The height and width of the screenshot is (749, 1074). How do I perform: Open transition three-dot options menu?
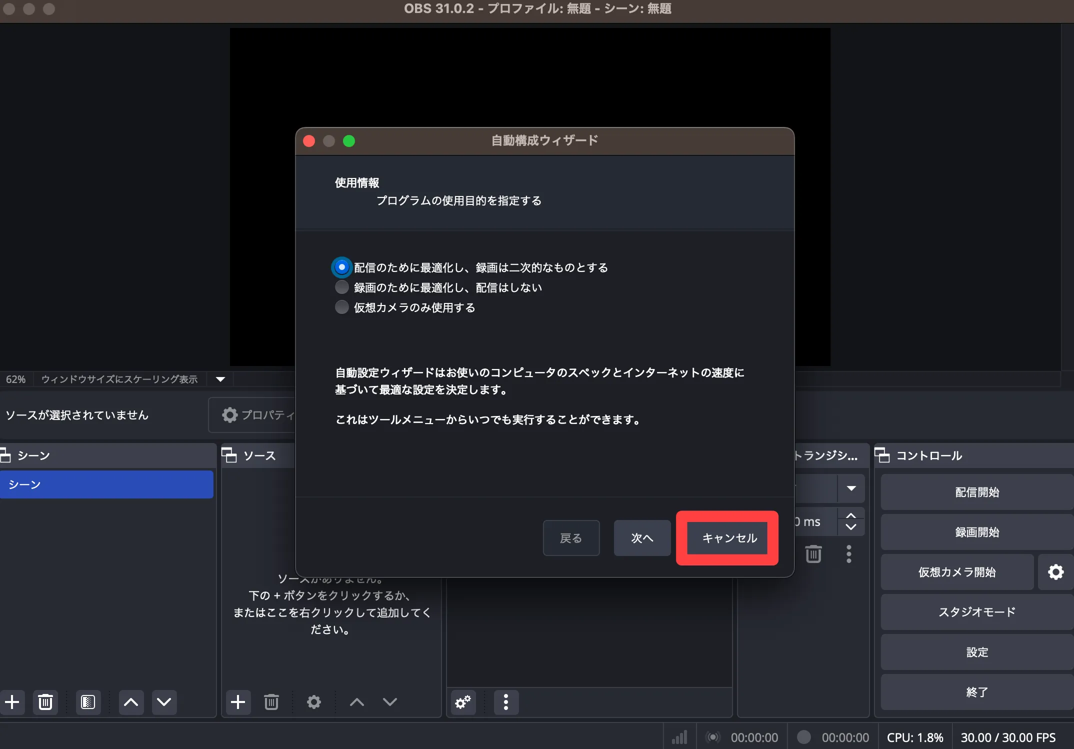pyautogui.click(x=849, y=554)
